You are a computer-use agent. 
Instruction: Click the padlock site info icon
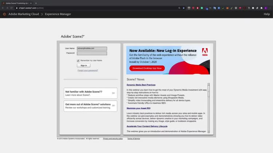point(17,8)
